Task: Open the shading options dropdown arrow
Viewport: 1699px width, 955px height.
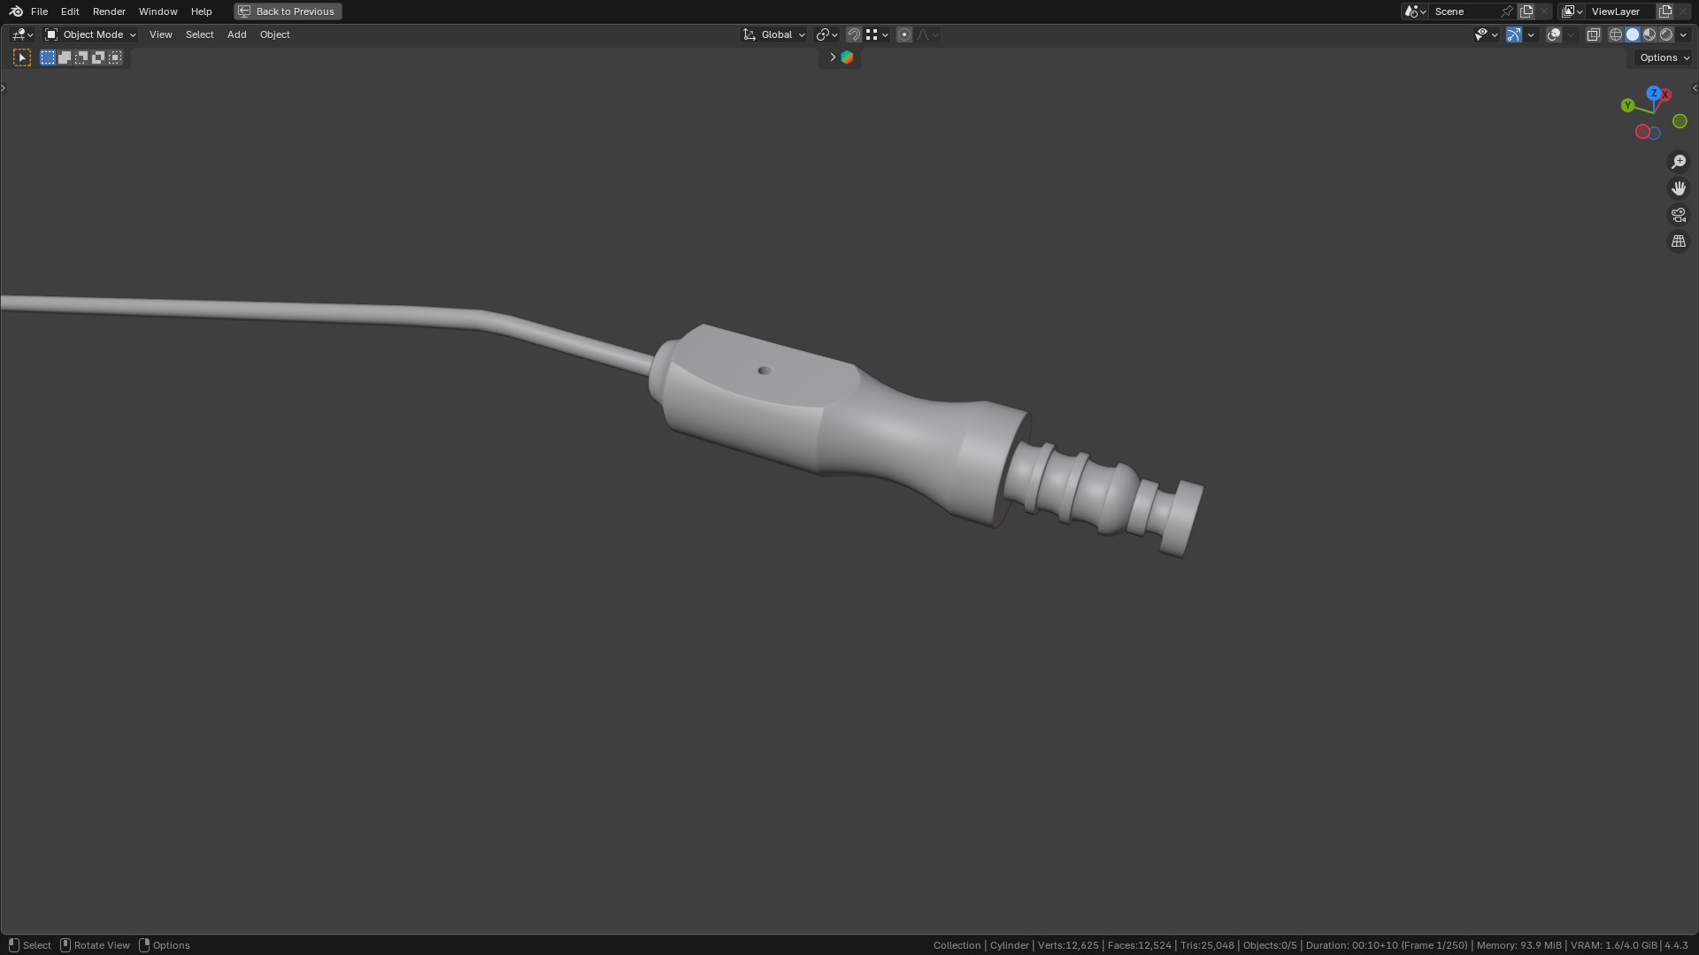Action: (x=1683, y=34)
